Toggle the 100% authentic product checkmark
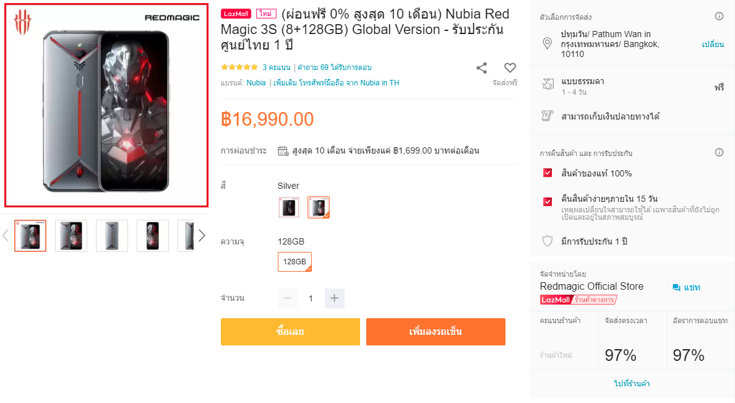Screen dimensions: 735x403 (547, 173)
